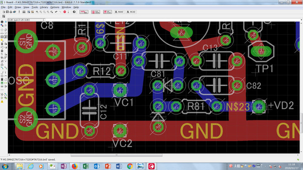Open the Options menu
This screenshot has height=170, width=303.
click(55, 7)
